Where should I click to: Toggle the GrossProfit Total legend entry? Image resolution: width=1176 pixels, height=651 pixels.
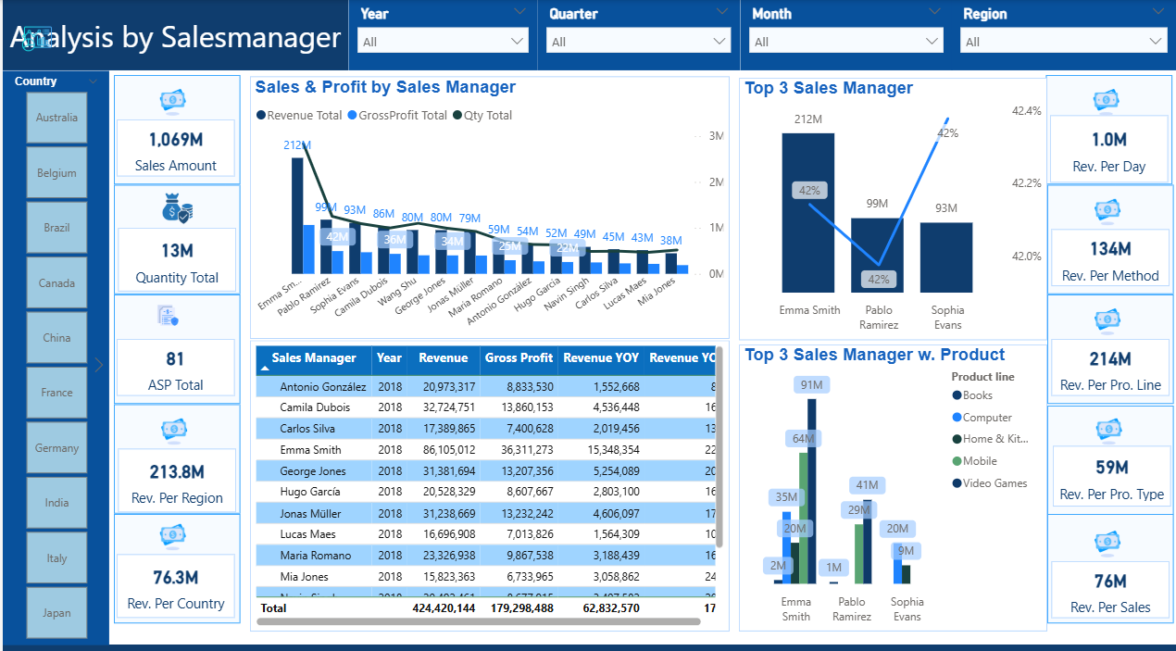(396, 116)
